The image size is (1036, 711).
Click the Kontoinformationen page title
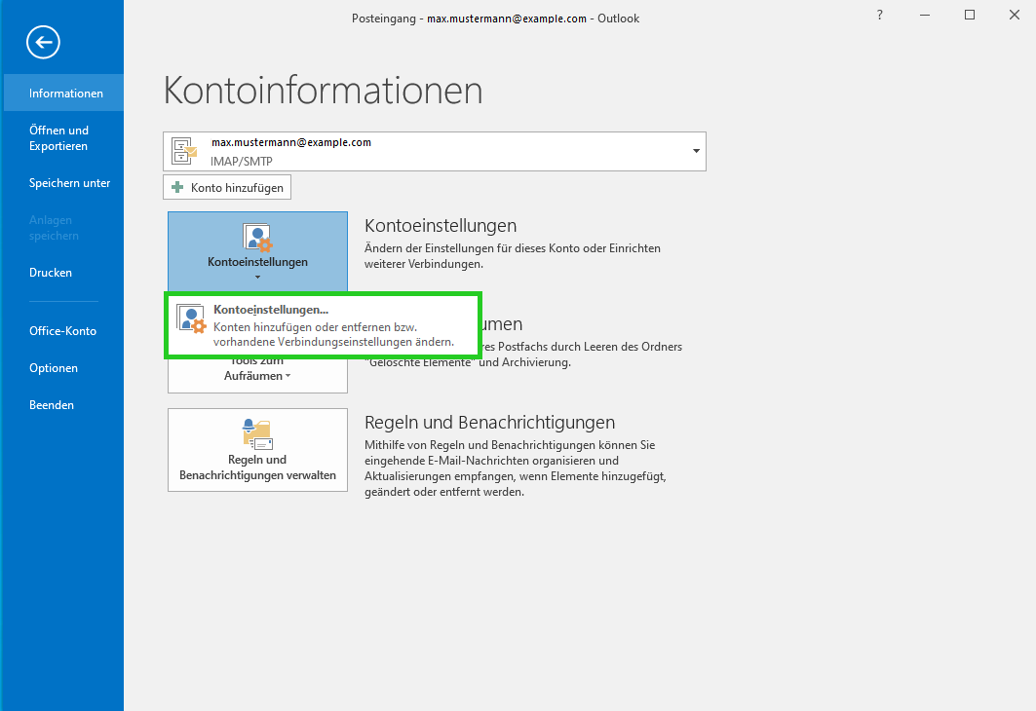pos(324,90)
